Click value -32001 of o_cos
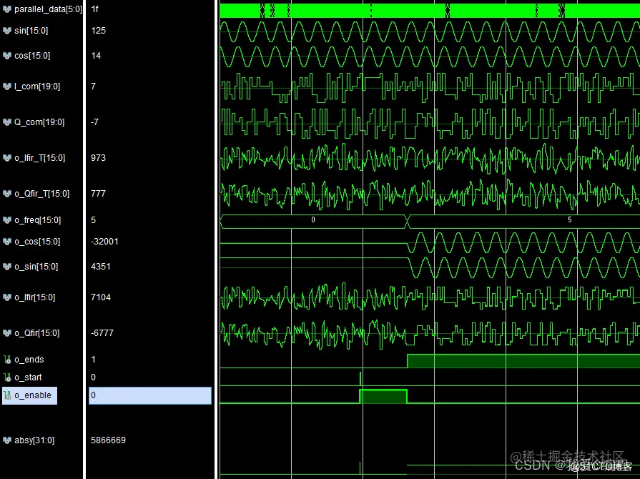This screenshot has width=640, height=479. [x=104, y=242]
